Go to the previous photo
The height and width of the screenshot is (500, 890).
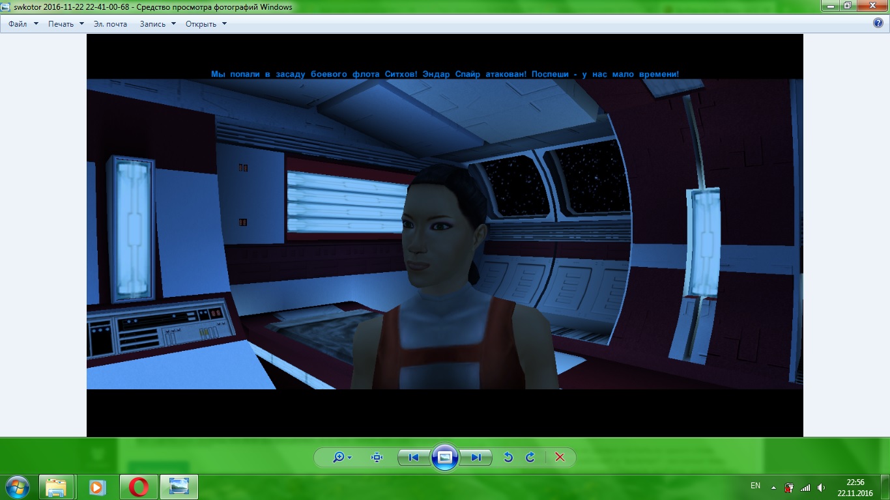click(414, 457)
